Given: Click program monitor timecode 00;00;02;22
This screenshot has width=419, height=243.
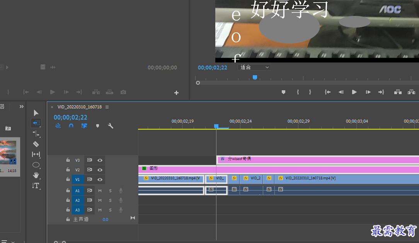Looking at the screenshot, I should (213, 68).
